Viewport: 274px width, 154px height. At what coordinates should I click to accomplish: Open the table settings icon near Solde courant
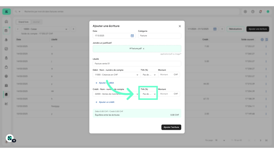click(x=262, y=40)
